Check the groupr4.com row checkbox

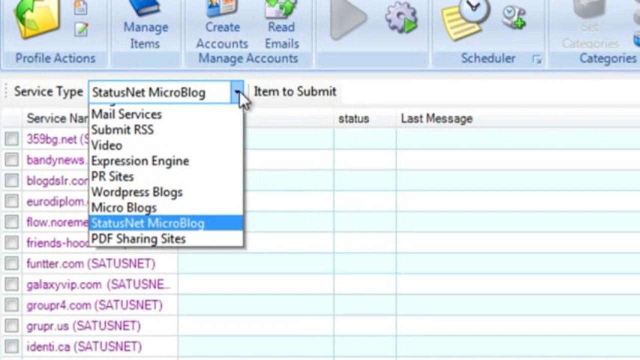[12, 305]
